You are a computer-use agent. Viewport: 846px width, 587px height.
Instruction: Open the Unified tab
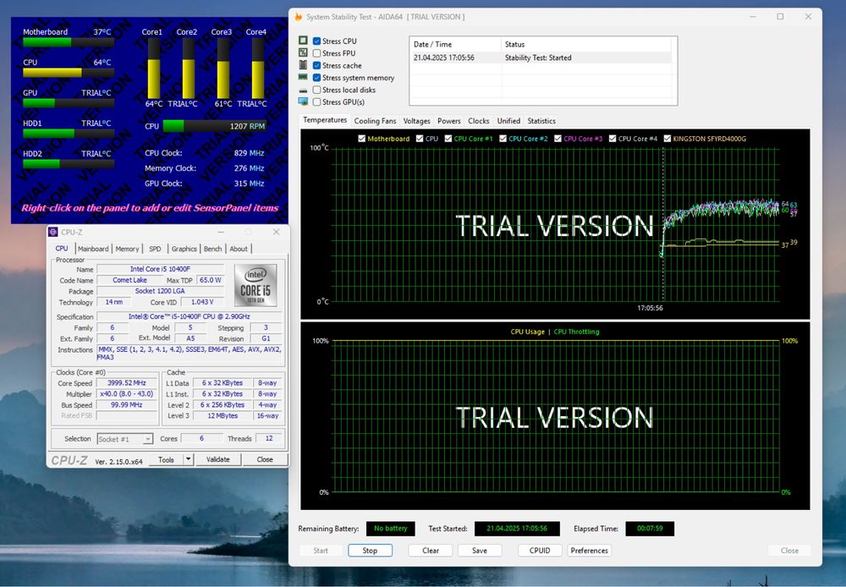pos(508,121)
